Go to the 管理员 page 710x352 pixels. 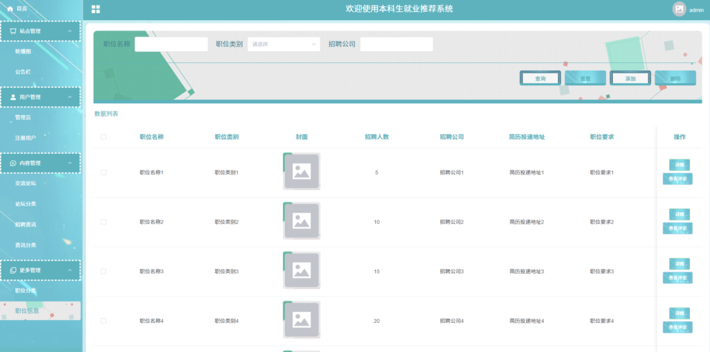(23, 118)
